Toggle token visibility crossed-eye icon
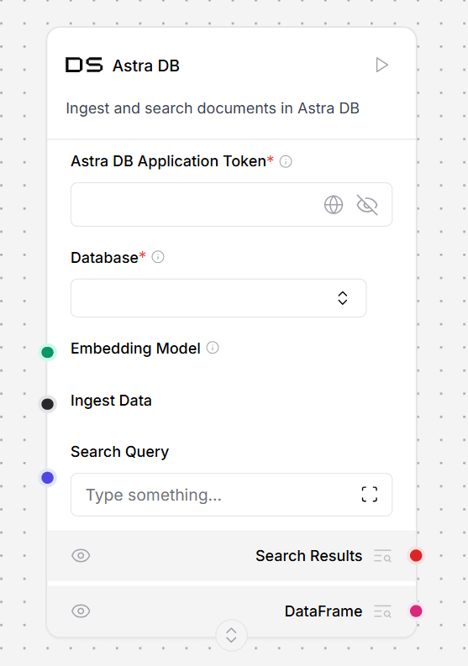This screenshot has width=468, height=666. [x=367, y=205]
